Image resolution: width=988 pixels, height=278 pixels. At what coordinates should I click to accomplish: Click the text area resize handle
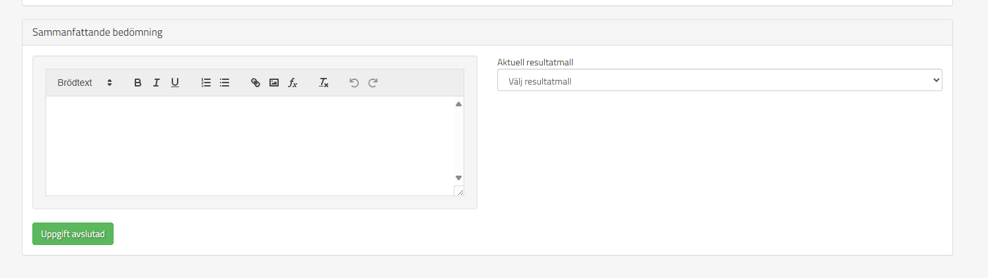click(x=459, y=191)
